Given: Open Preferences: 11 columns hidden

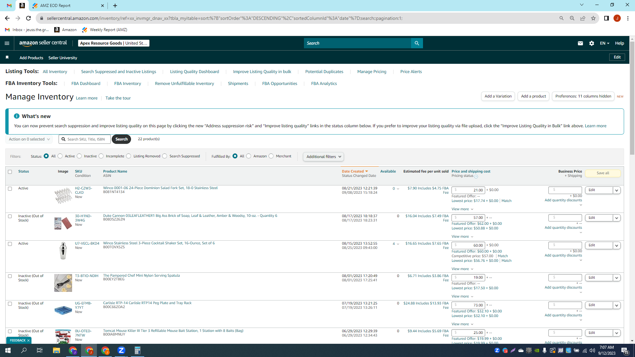Looking at the screenshot, I should 583,96.
